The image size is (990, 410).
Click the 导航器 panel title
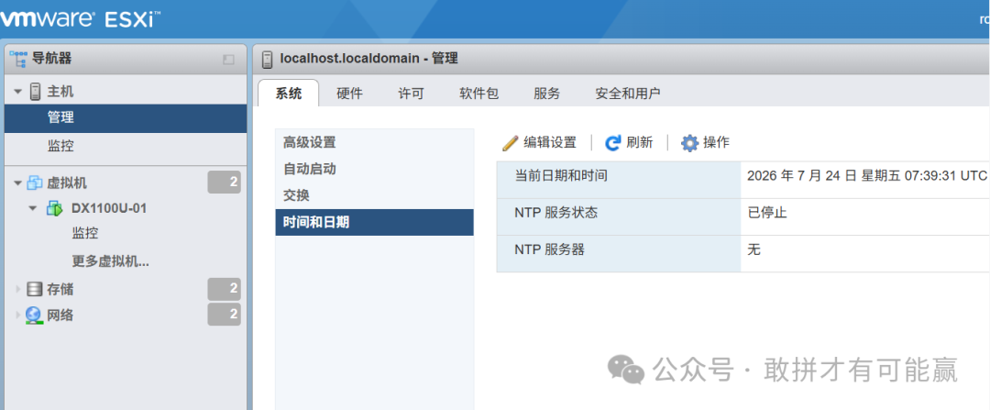pos(51,60)
